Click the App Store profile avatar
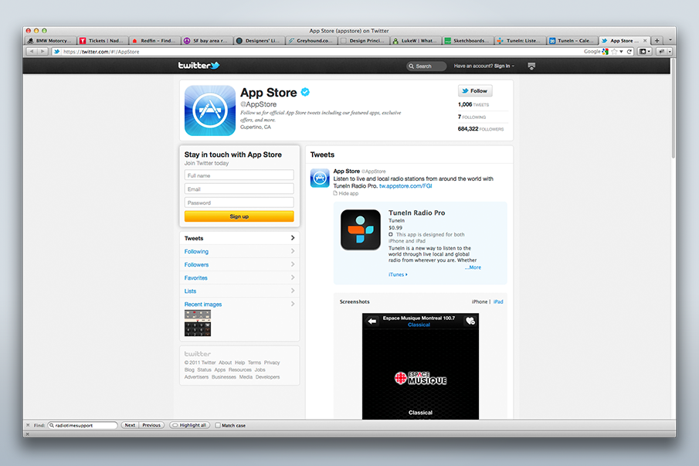 coord(210,111)
